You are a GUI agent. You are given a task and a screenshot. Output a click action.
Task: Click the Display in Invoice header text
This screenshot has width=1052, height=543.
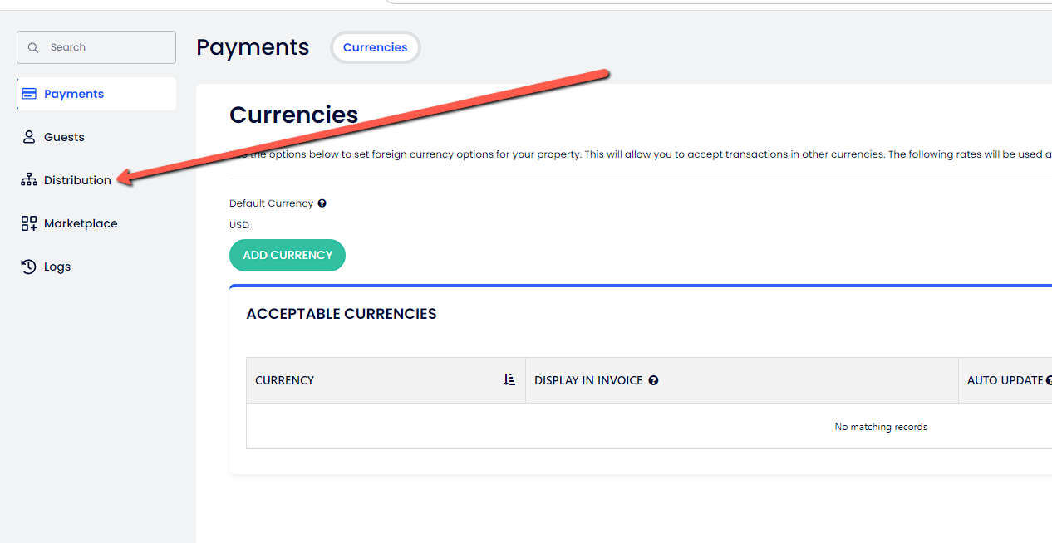(588, 380)
